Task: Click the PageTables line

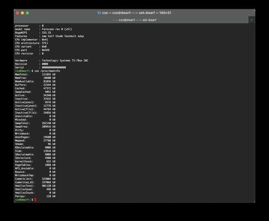Action: point(35,165)
